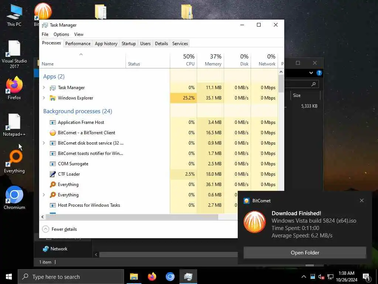Click the Explorer window help icon
This screenshot has height=284, width=378.
319,73
